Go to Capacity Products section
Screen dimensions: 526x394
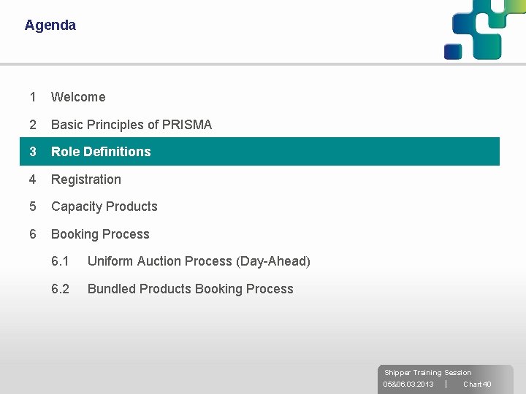[x=104, y=206]
